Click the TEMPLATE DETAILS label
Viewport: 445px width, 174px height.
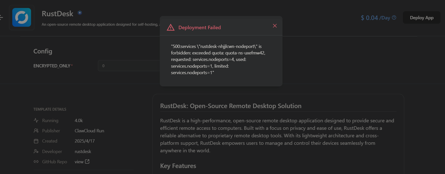pyautogui.click(x=50, y=109)
